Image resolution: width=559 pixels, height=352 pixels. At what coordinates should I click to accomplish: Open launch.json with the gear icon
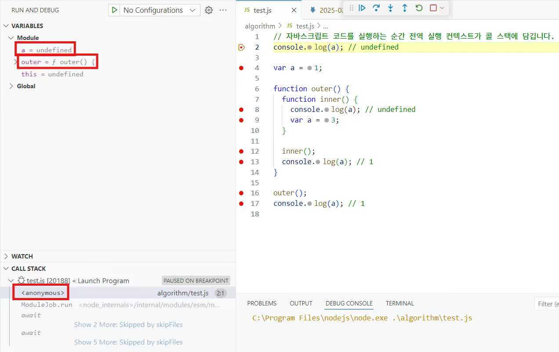coord(209,10)
